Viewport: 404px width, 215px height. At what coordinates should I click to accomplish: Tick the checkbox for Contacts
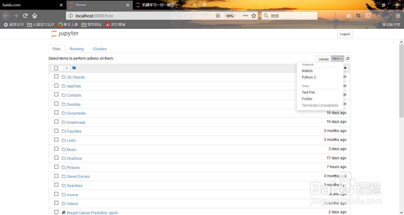coord(56,94)
